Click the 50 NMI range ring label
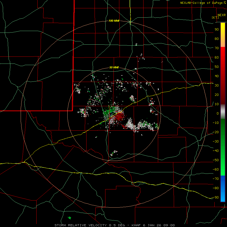Screen dimensions: 227x227 click(114, 67)
